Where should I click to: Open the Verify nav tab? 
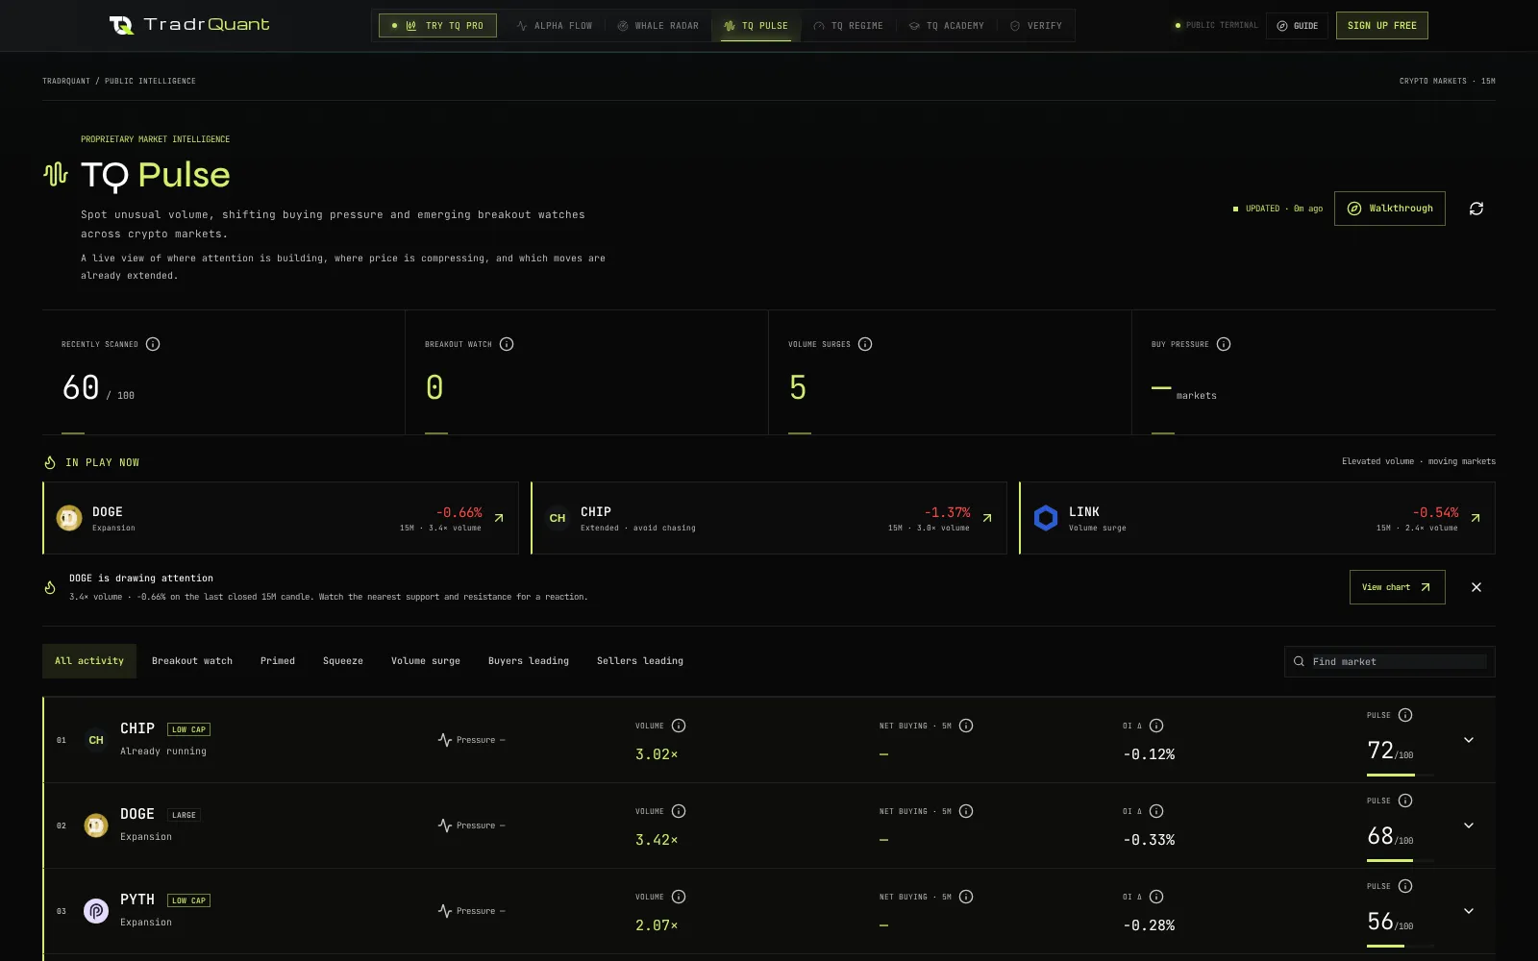1036,26
